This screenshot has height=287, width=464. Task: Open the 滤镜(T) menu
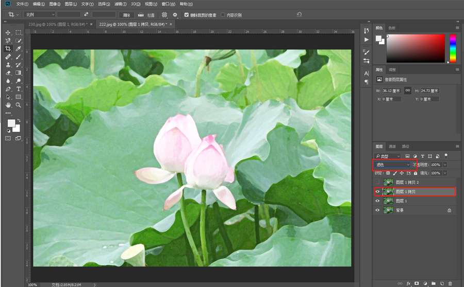(x=120, y=4)
